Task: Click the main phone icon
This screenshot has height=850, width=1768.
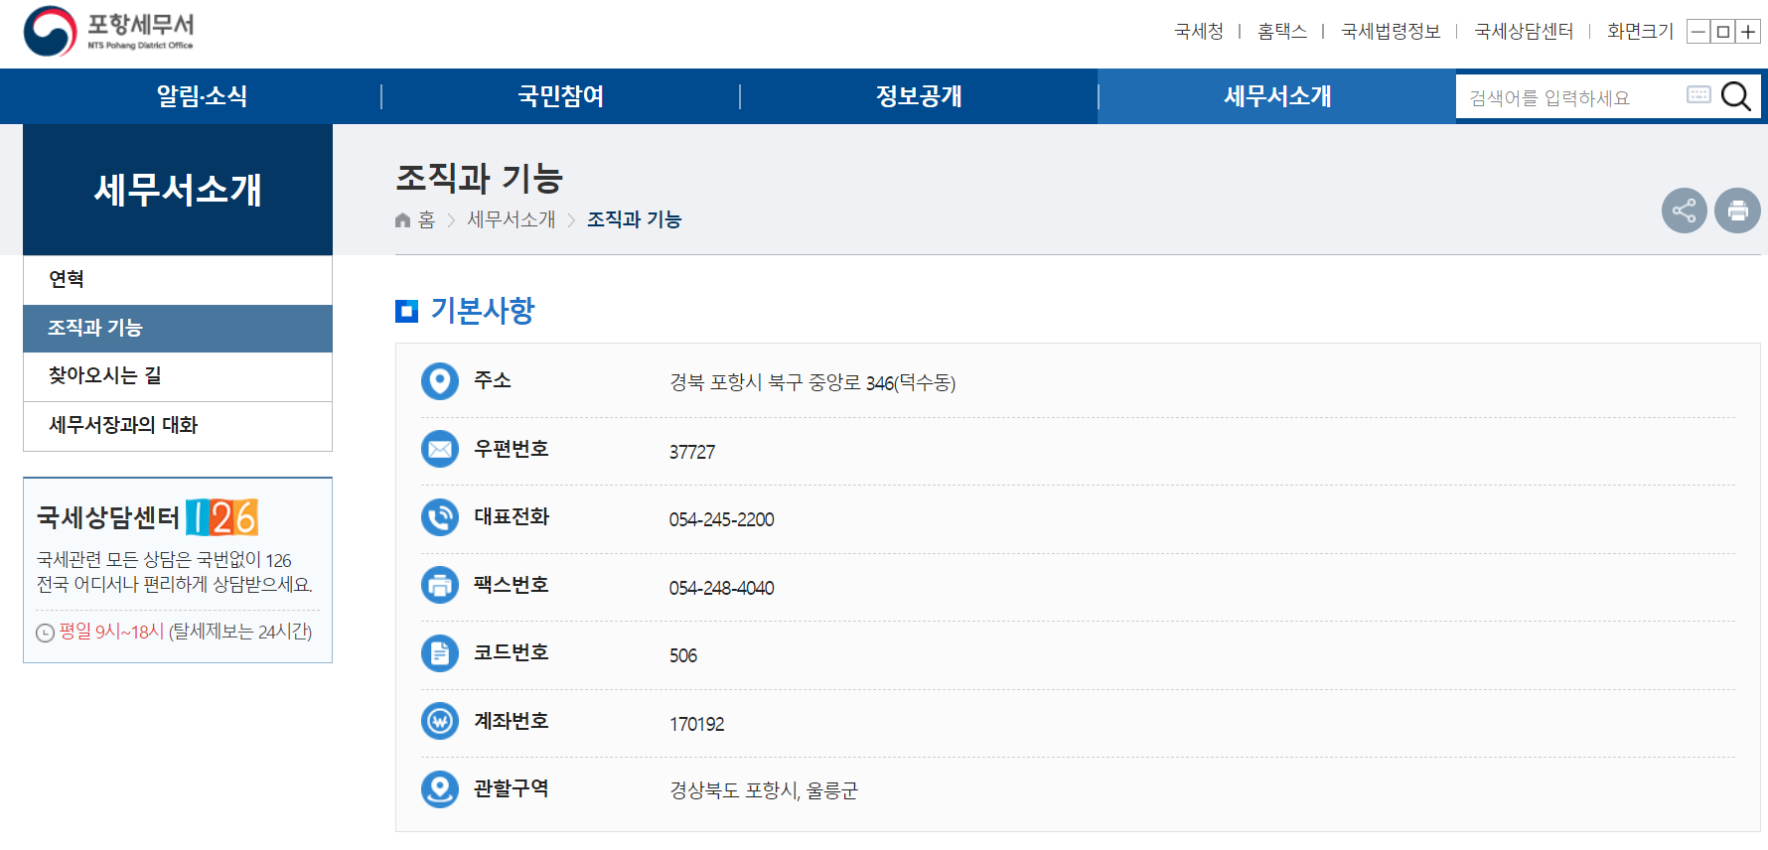Action: coord(440,517)
